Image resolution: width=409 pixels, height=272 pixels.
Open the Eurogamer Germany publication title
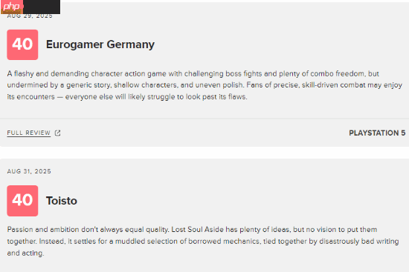100,44
